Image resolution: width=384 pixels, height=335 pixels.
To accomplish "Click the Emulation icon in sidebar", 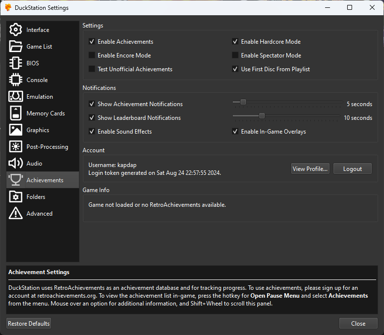I will tap(16, 97).
